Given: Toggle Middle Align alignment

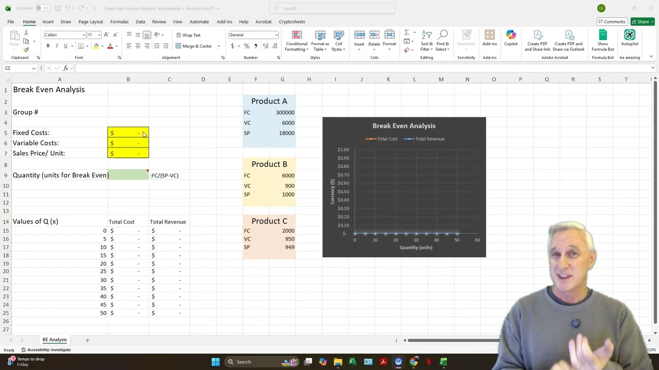Looking at the screenshot, I should [x=137, y=35].
